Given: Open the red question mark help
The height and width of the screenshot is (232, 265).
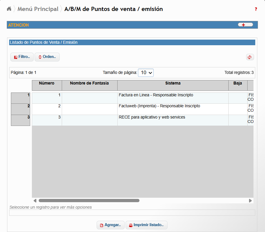Looking at the screenshot, I should [x=256, y=9].
